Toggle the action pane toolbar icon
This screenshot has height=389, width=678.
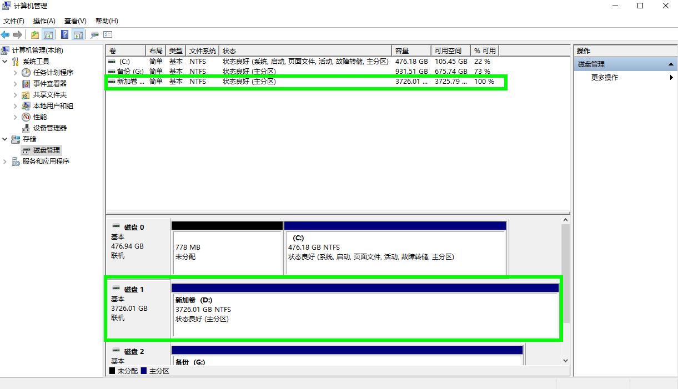[x=78, y=35]
